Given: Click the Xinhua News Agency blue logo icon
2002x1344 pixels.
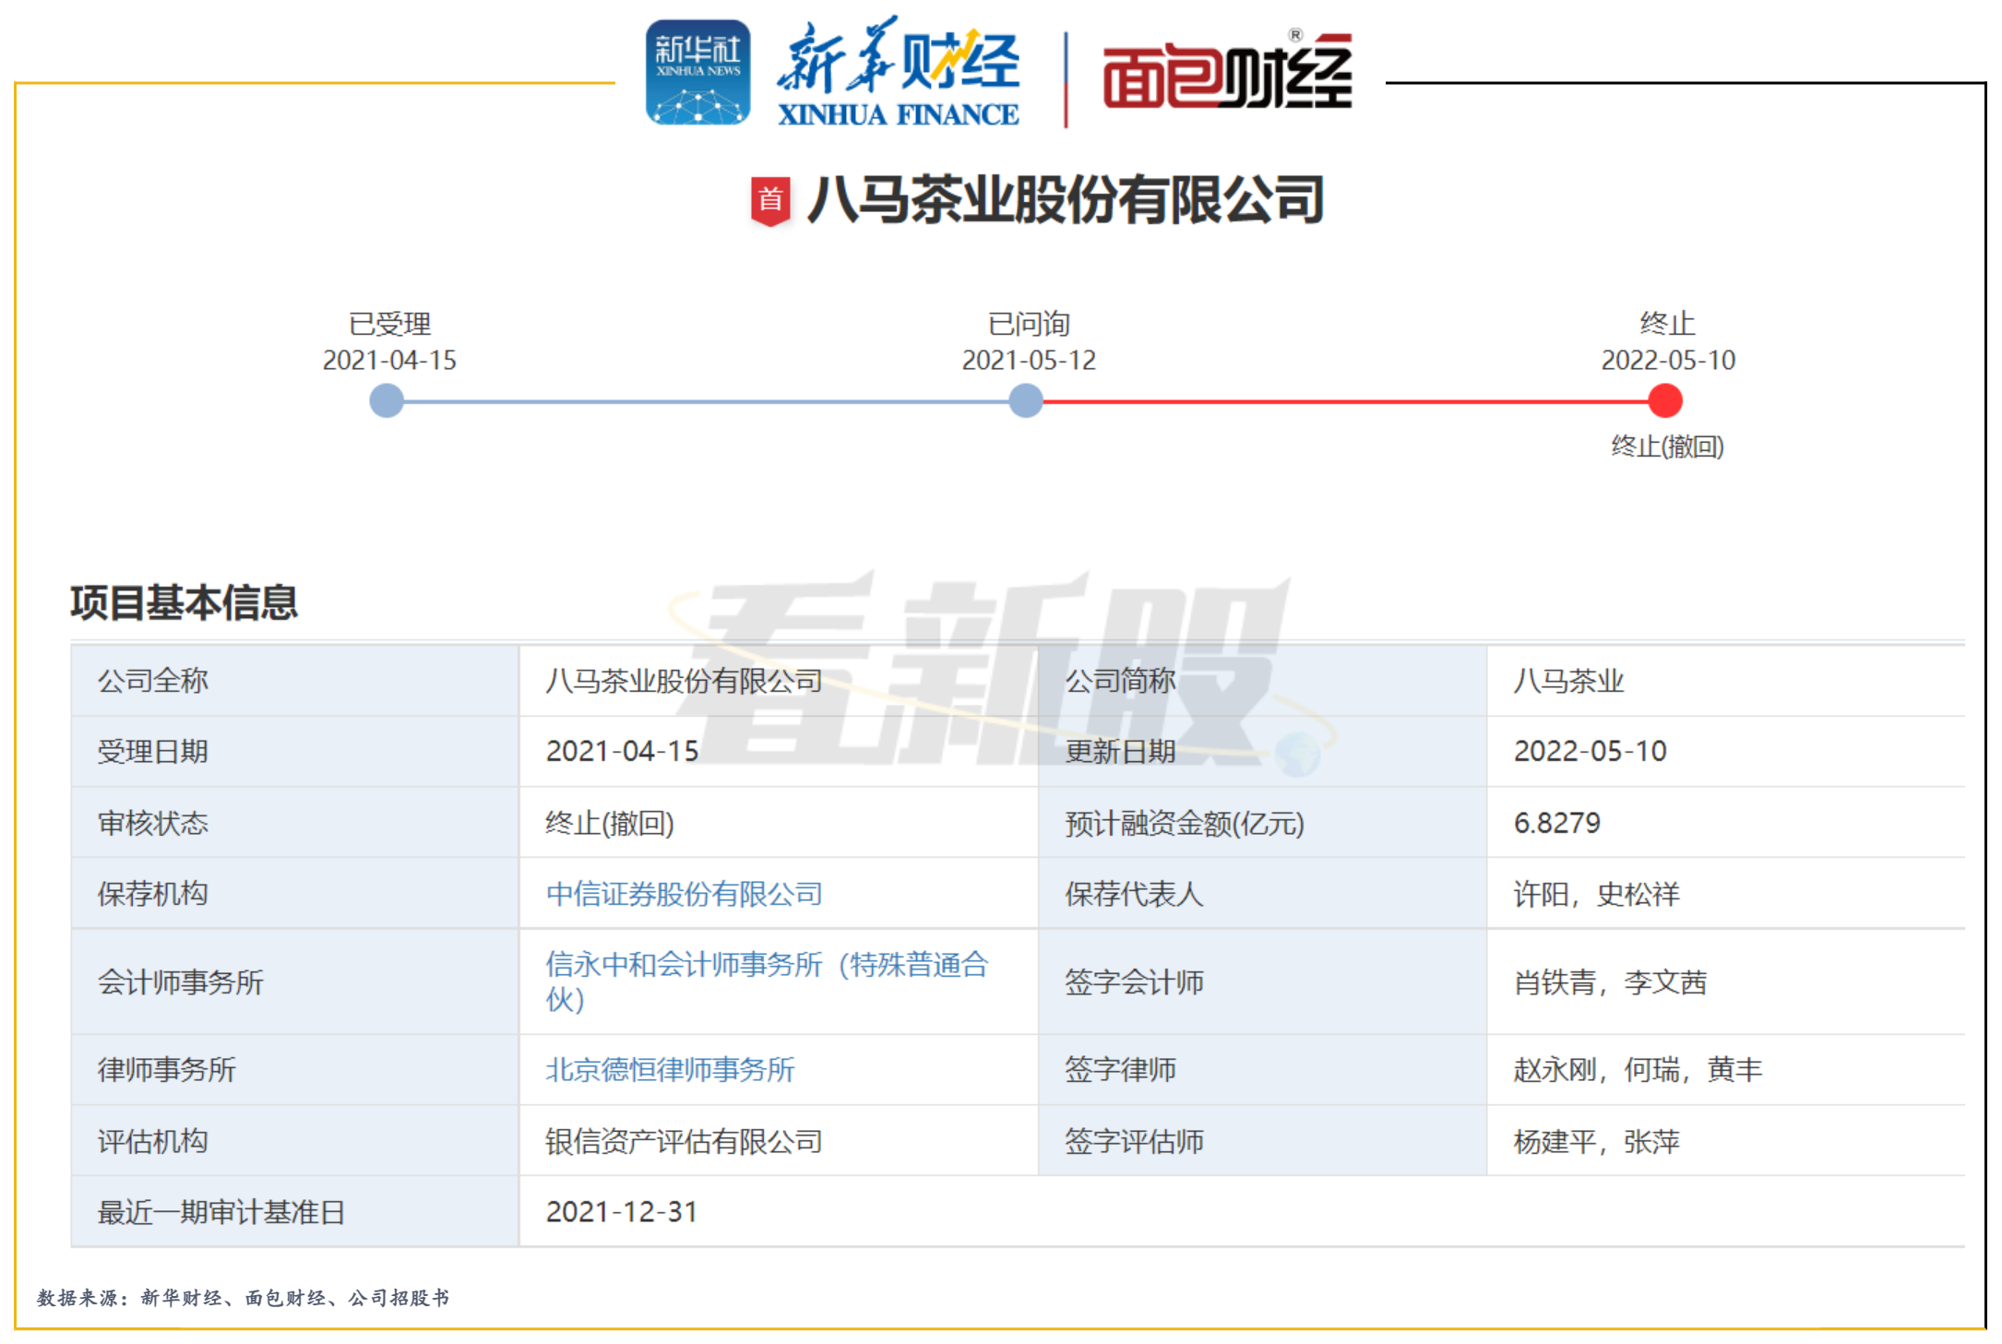Looking at the screenshot, I should pyautogui.click(x=697, y=72).
